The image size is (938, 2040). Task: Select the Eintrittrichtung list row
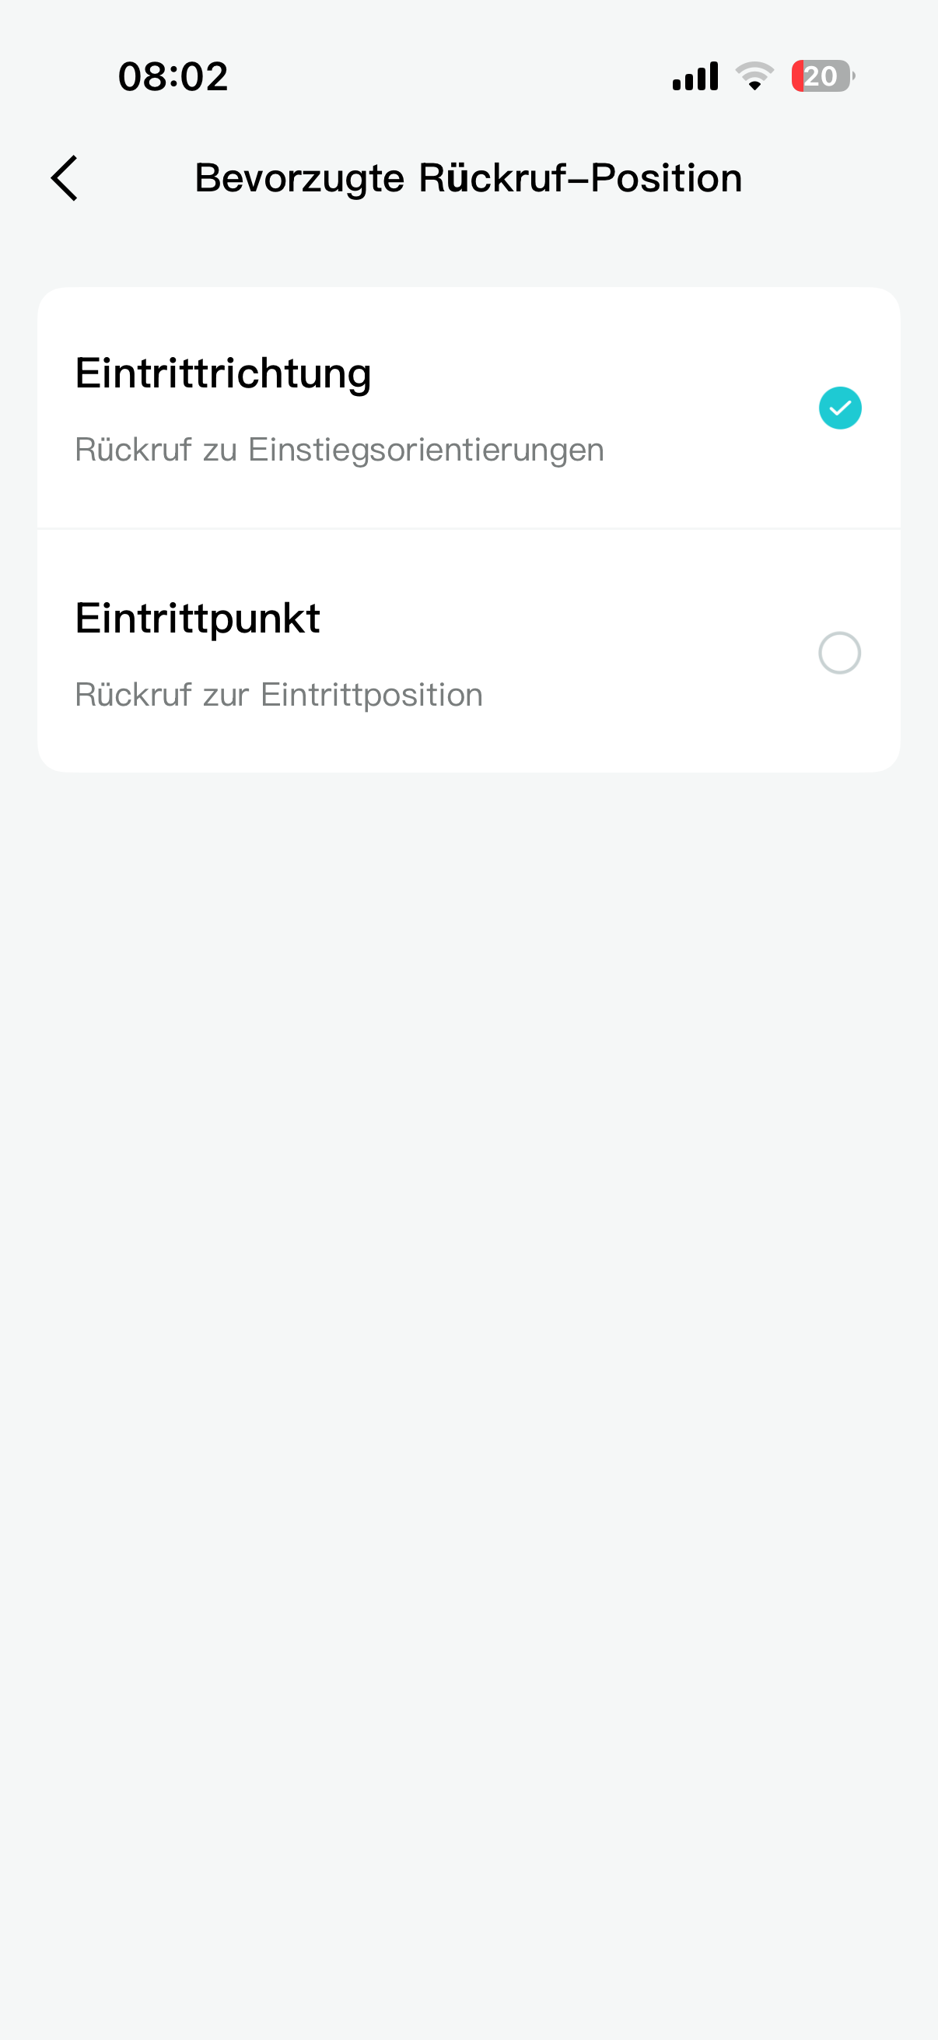coord(468,408)
